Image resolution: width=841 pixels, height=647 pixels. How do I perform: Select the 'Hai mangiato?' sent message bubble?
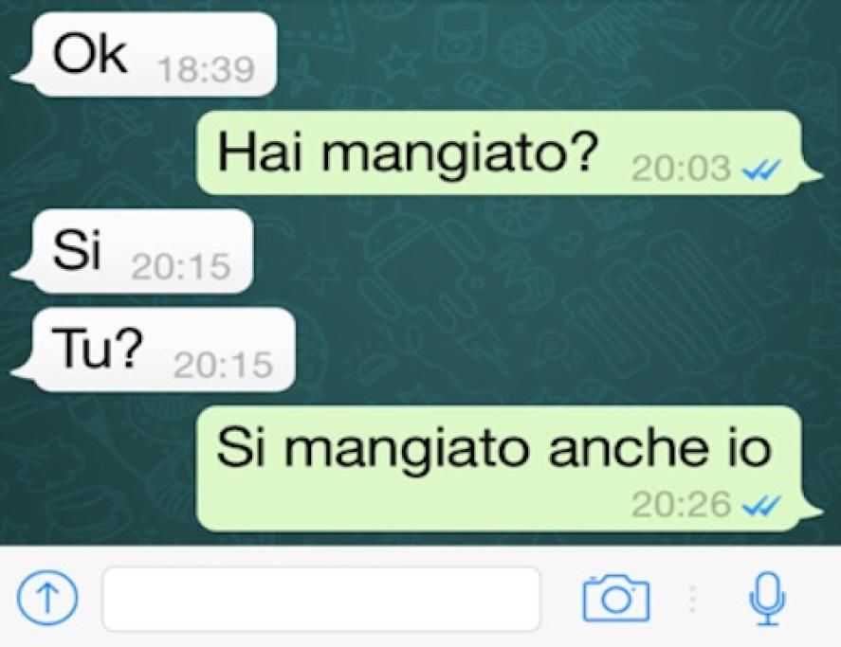(508, 153)
